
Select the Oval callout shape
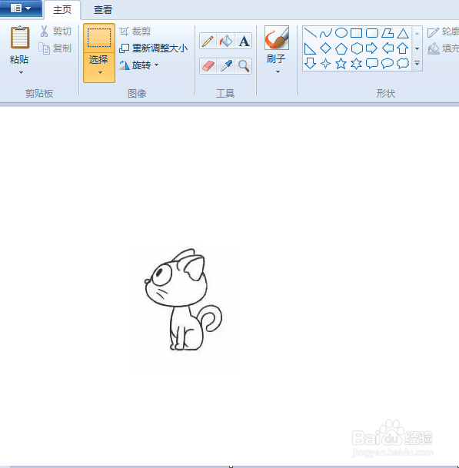coord(387,64)
